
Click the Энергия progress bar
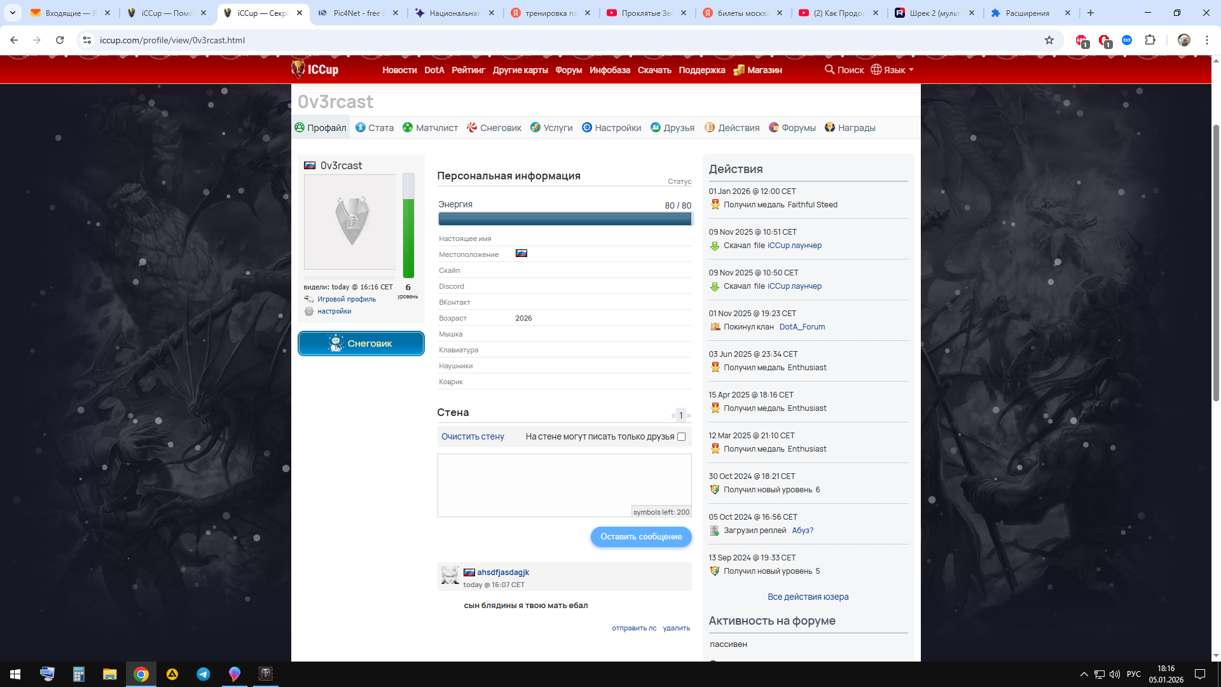[564, 219]
